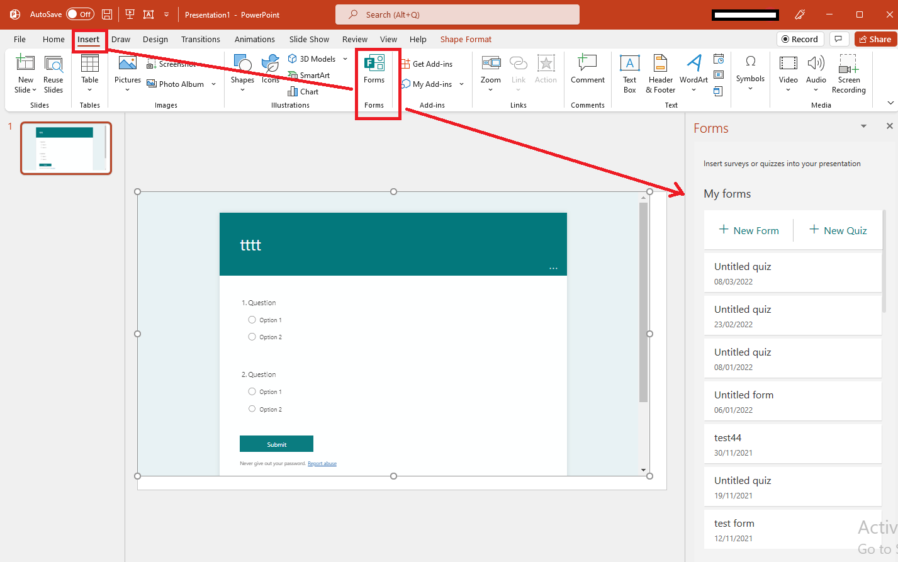
Task: Insert a Text Box
Action: point(630,74)
